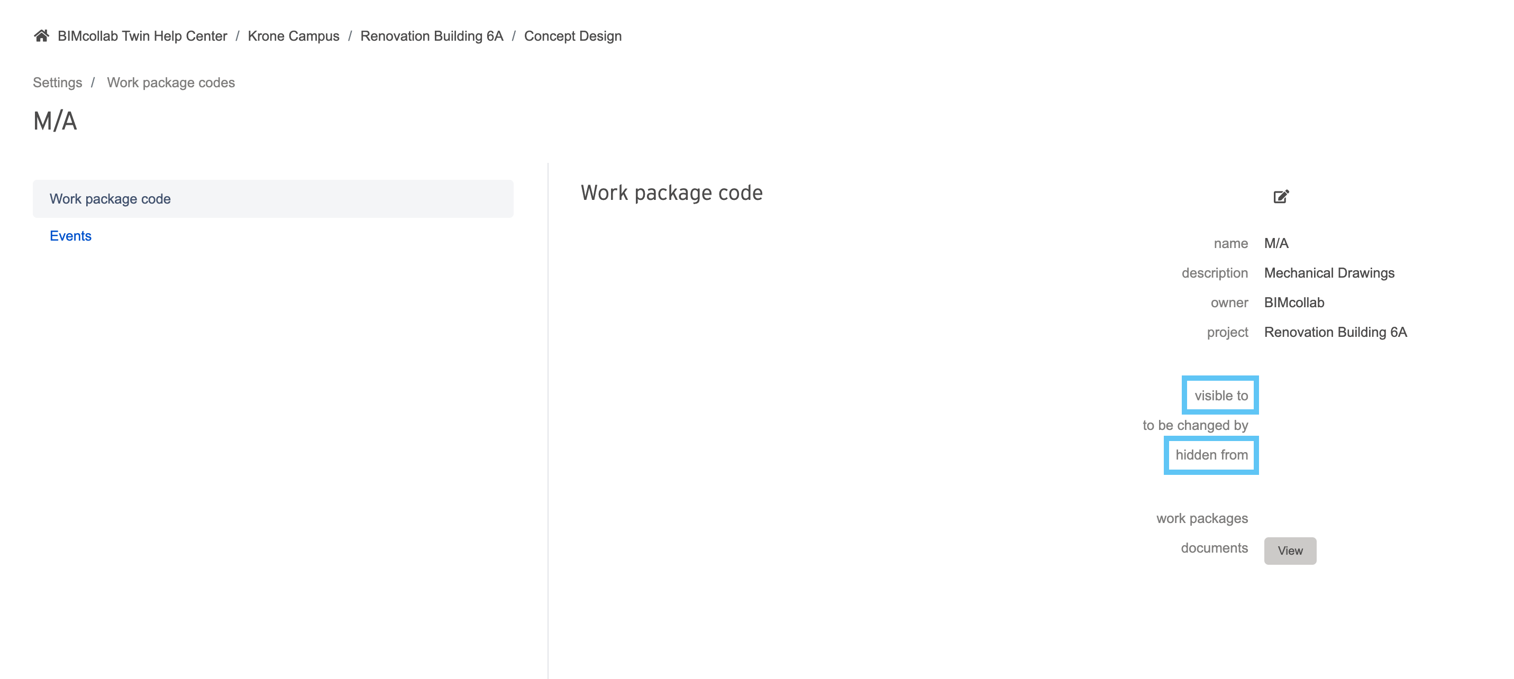Click the M/A page title
The image size is (1514, 679).
(55, 121)
